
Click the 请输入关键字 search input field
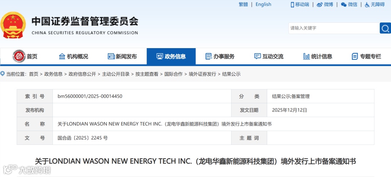point(334,28)
